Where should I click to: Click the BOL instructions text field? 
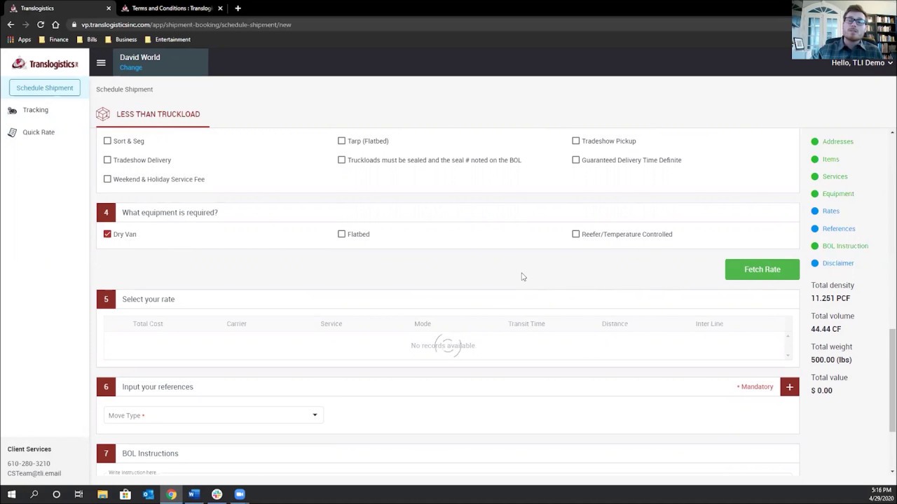[x=448, y=472]
